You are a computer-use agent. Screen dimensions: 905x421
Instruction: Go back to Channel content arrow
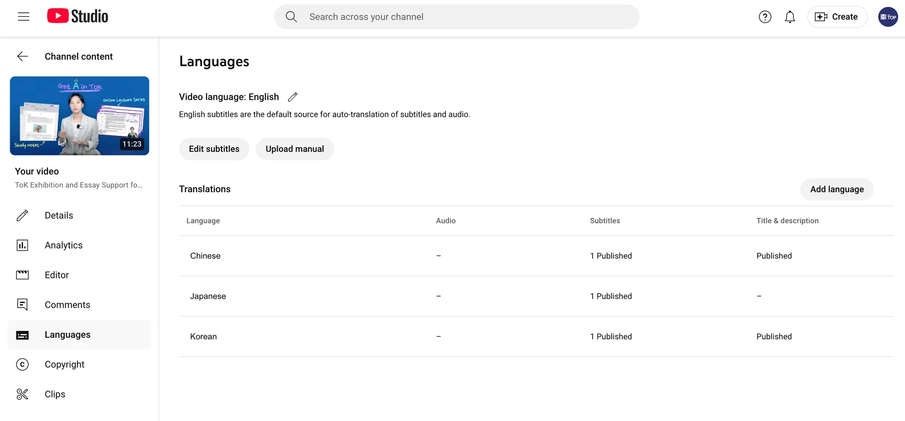click(x=23, y=56)
